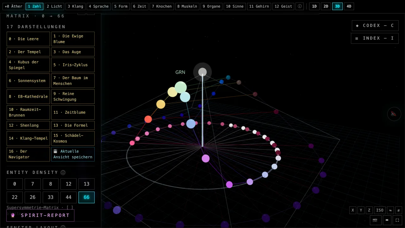Viewport: 405px width, 228px height.
Task: Open the CODEX – C panel
Action: click(375, 26)
